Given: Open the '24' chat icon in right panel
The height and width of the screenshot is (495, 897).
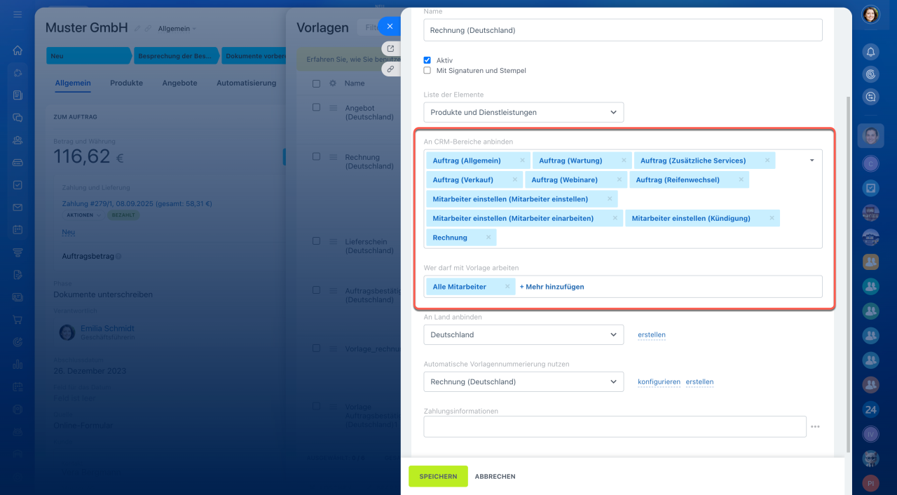Looking at the screenshot, I should coord(870,409).
